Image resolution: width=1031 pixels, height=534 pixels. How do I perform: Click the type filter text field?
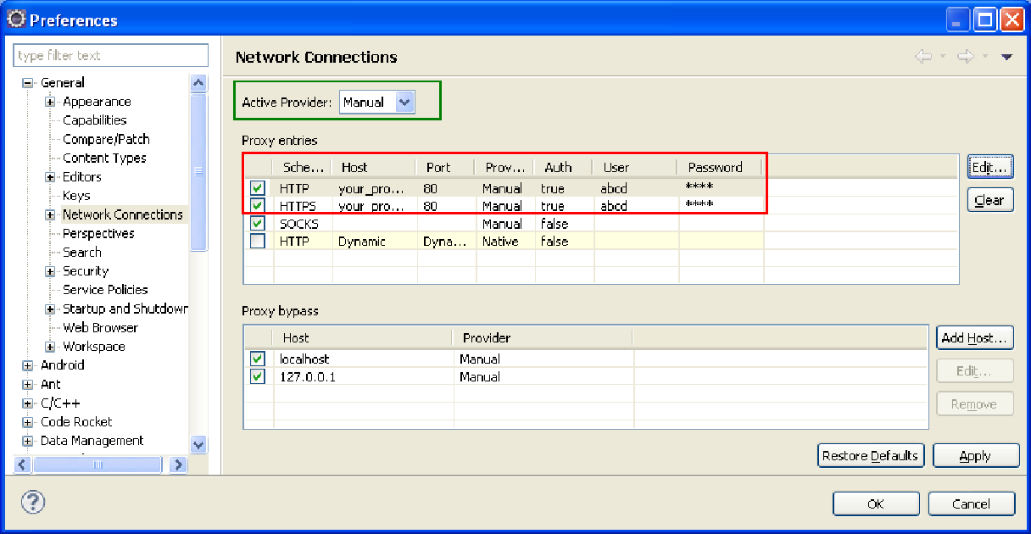(111, 56)
